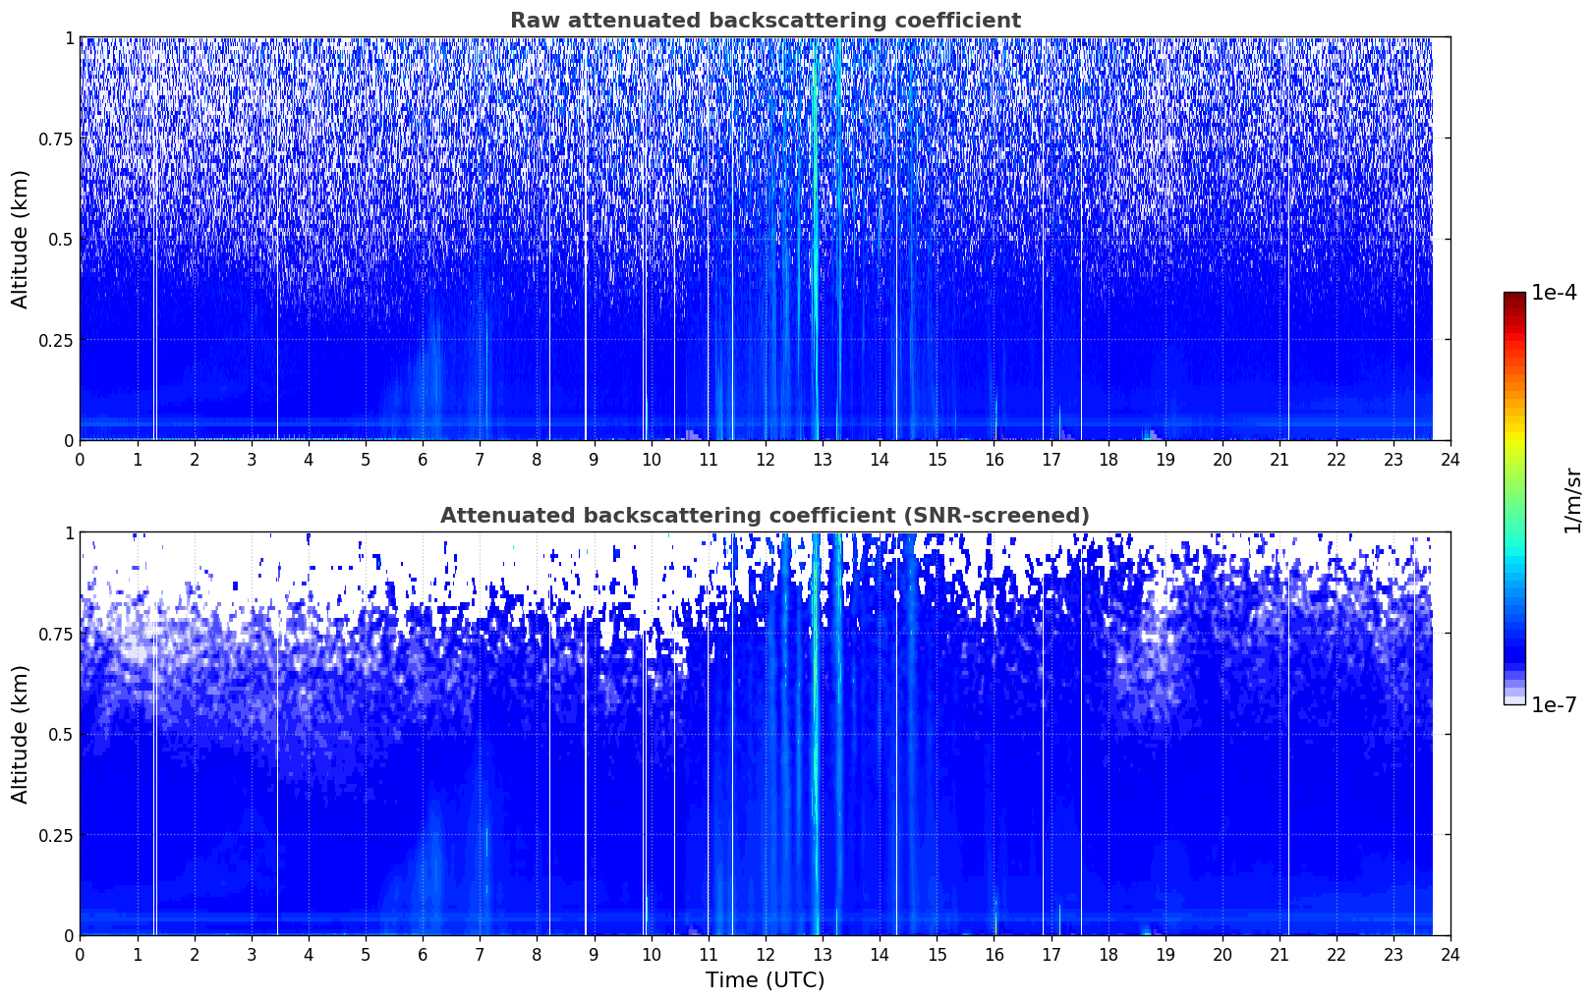Click the '10' hour tick under SNR-screened plot
The height and width of the screenshot is (1002, 1593).
[651, 954]
